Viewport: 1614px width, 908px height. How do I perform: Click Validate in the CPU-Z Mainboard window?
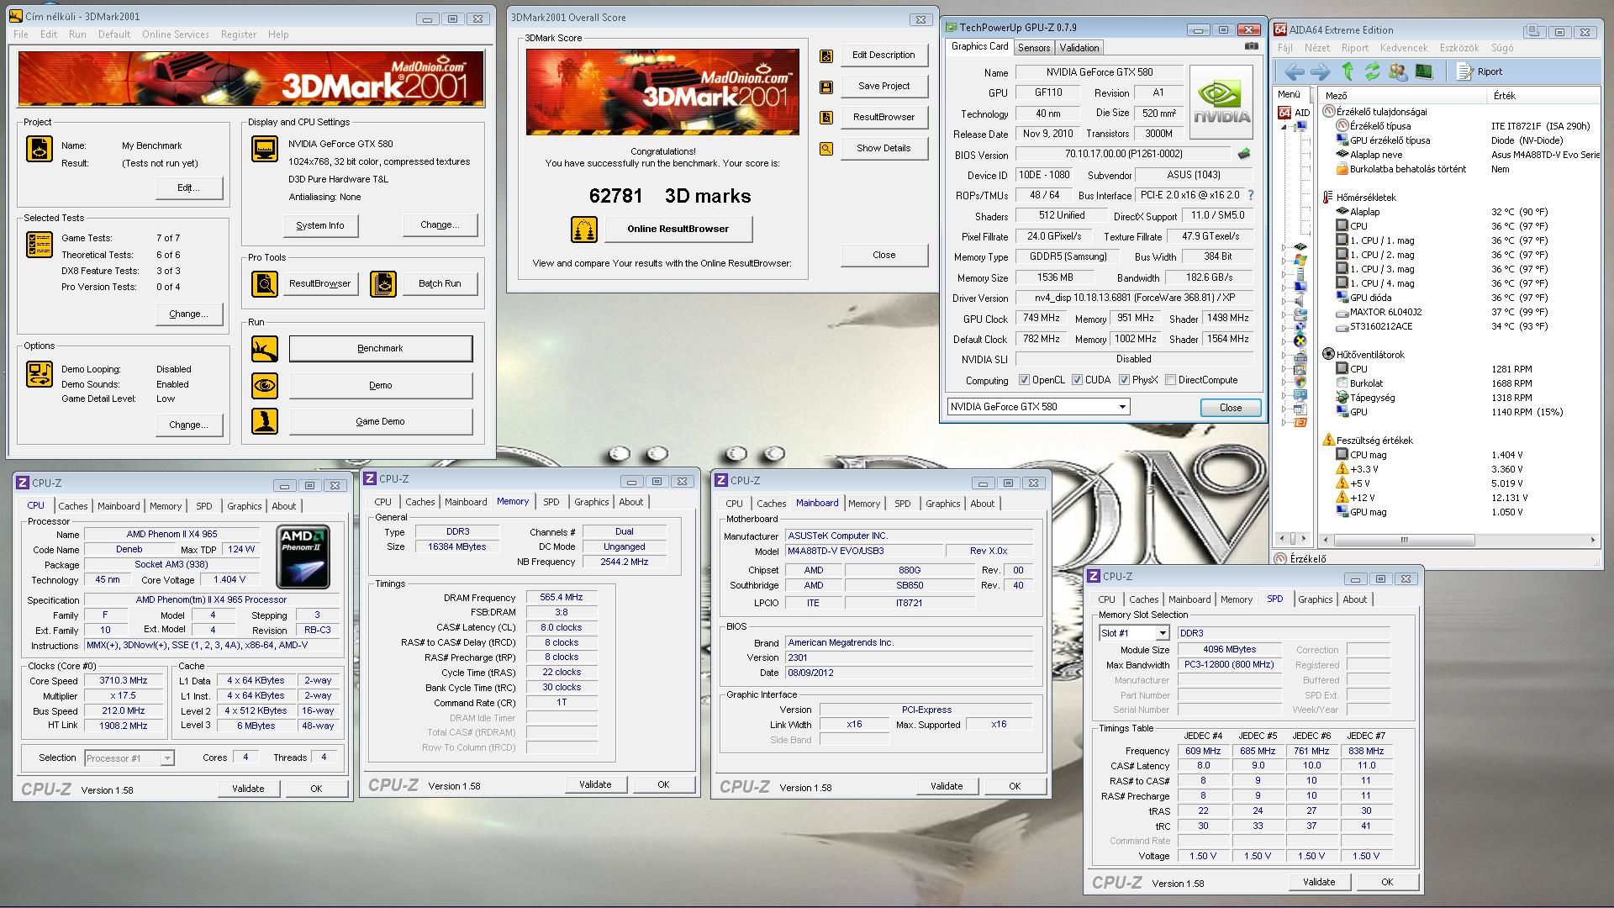point(947,786)
